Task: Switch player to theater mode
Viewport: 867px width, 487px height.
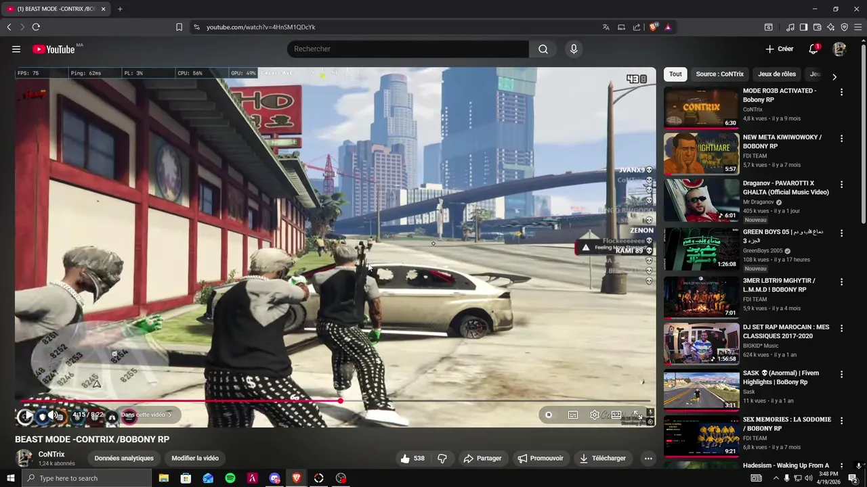Action: [616, 415]
